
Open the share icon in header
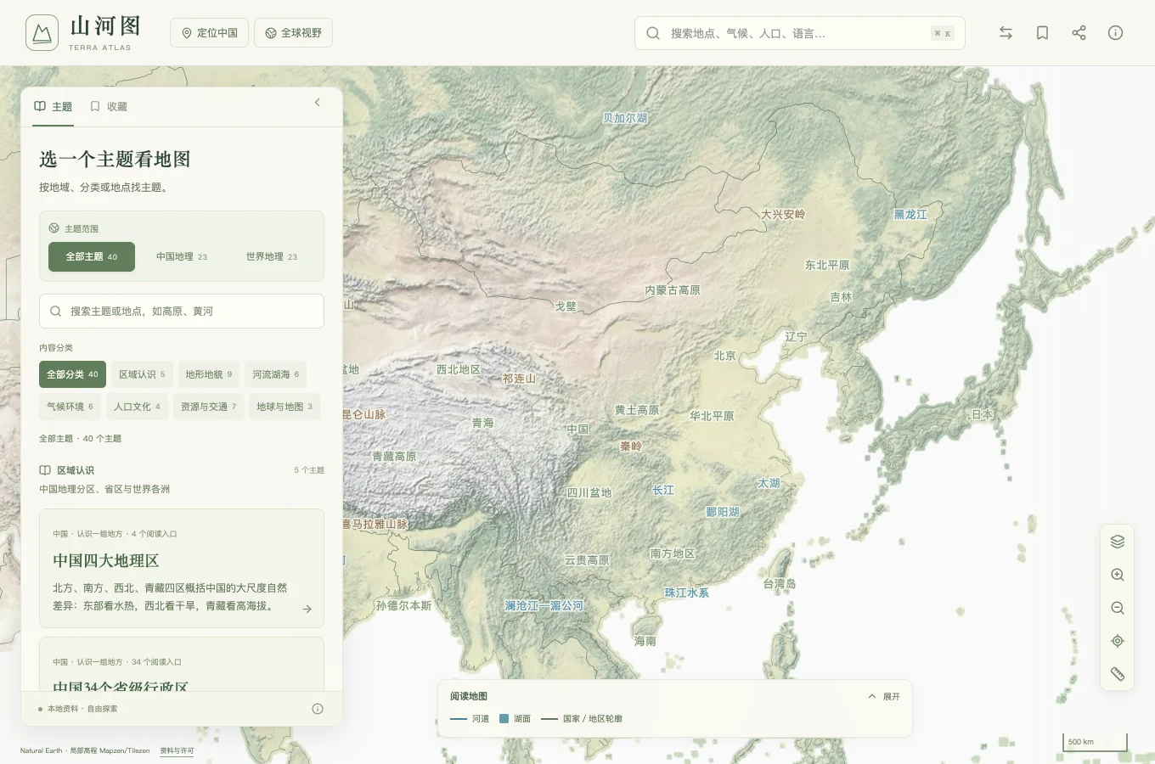pyautogui.click(x=1079, y=33)
